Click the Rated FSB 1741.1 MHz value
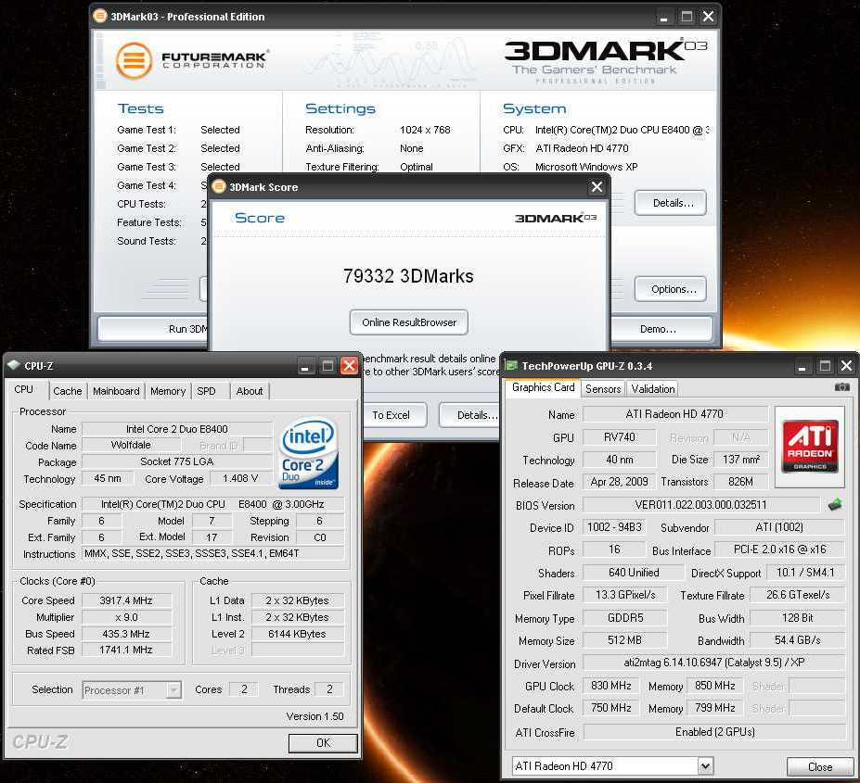860x783 pixels. click(x=127, y=650)
